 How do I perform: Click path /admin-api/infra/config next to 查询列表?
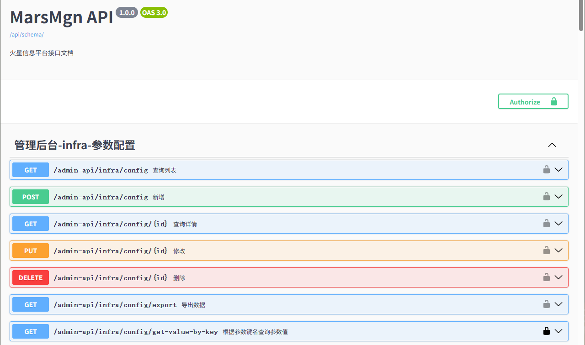pyautogui.click(x=101, y=170)
